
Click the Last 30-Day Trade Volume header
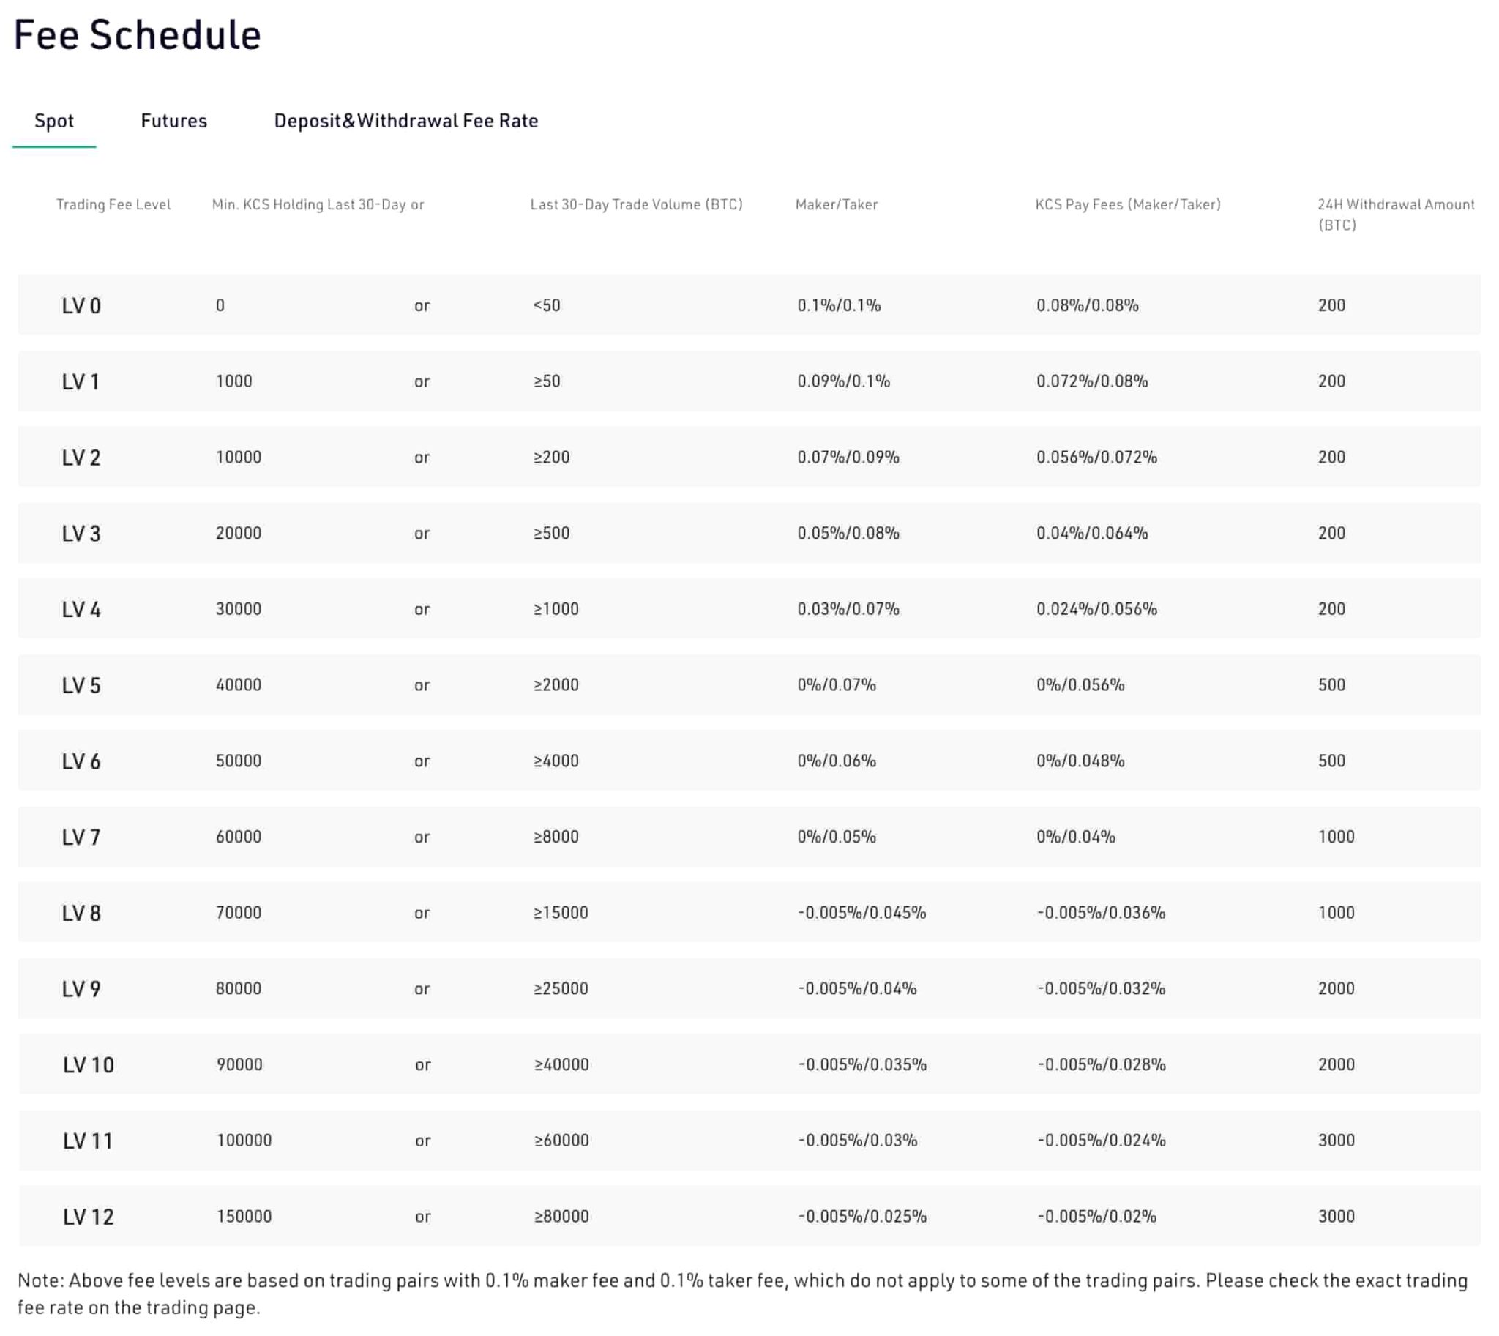636,204
